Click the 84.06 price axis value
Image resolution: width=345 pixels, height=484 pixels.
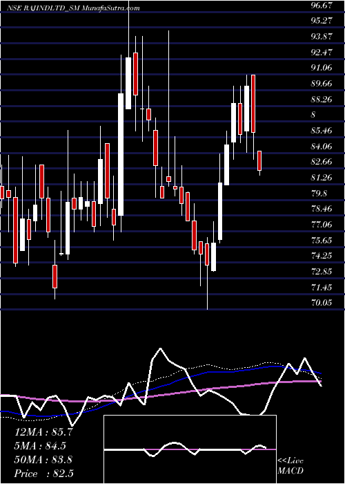pyautogui.click(x=322, y=146)
